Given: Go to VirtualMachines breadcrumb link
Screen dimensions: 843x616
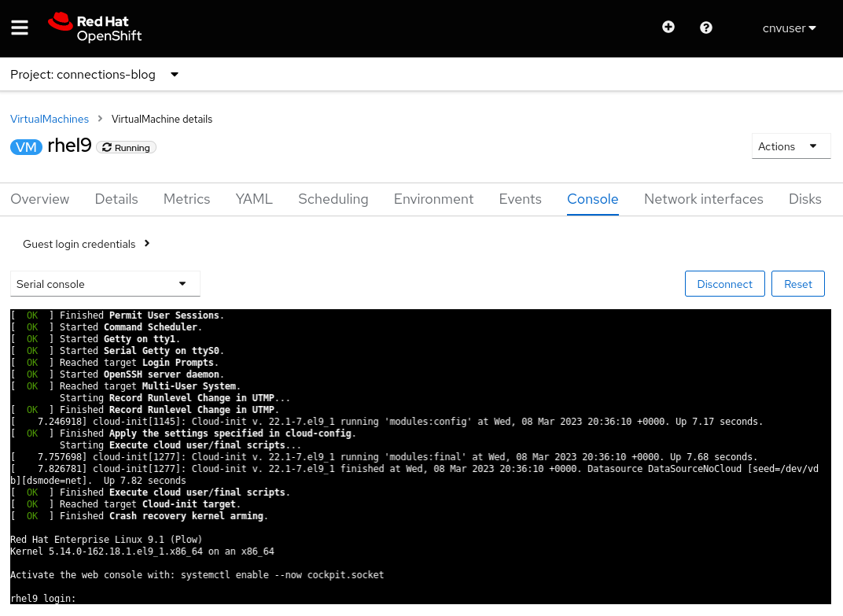Looking at the screenshot, I should [x=50, y=120].
